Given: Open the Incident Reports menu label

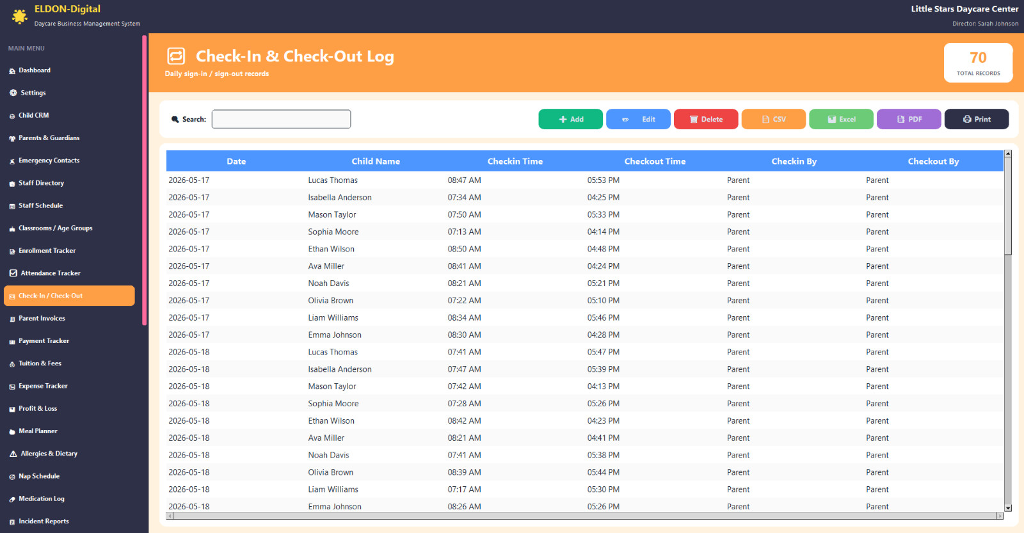Looking at the screenshot, I should pyautogui.click(x=44, y=521).
